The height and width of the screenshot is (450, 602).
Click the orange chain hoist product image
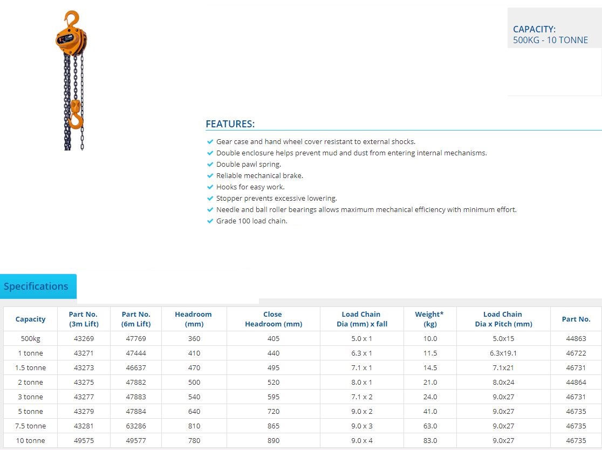72,80
